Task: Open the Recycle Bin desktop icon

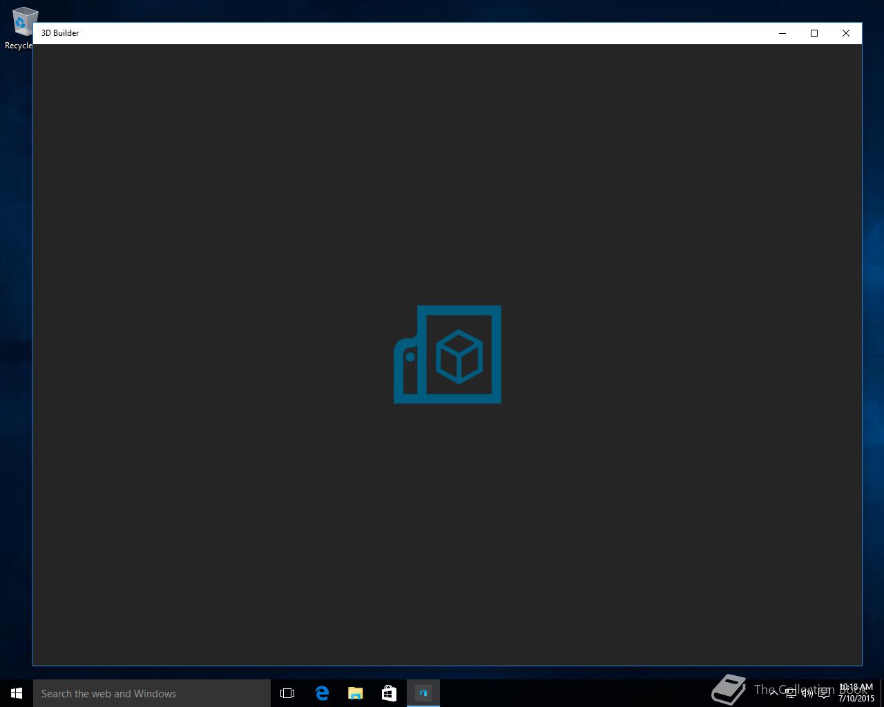Action: [23, 28]
